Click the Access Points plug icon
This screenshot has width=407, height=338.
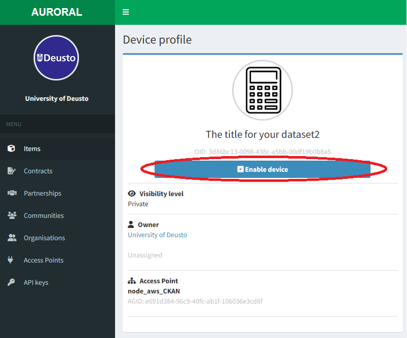(10, 260)
